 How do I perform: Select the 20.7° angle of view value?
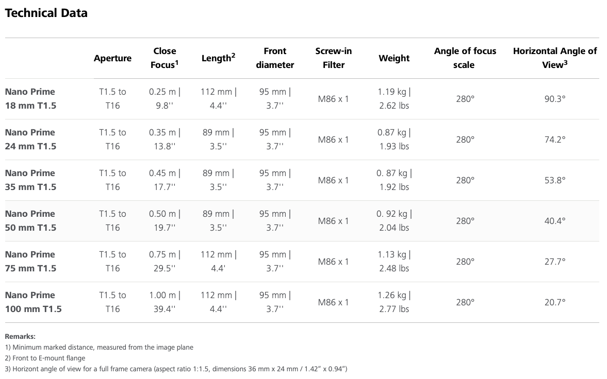click(555, 302)
